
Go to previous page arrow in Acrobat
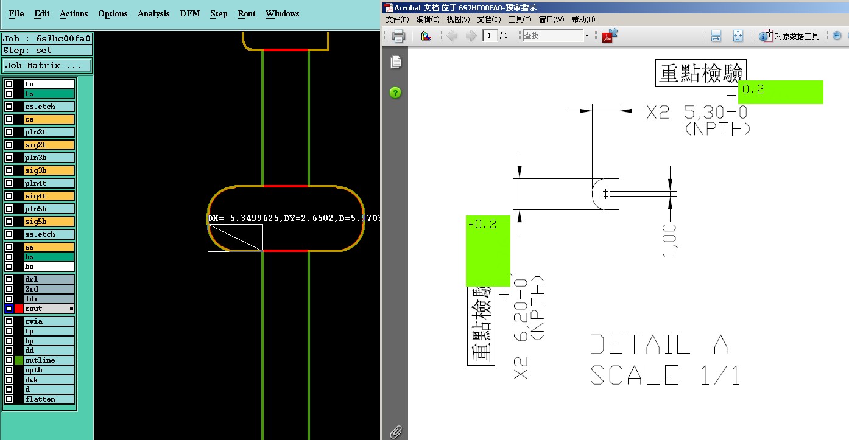(452, 36)
